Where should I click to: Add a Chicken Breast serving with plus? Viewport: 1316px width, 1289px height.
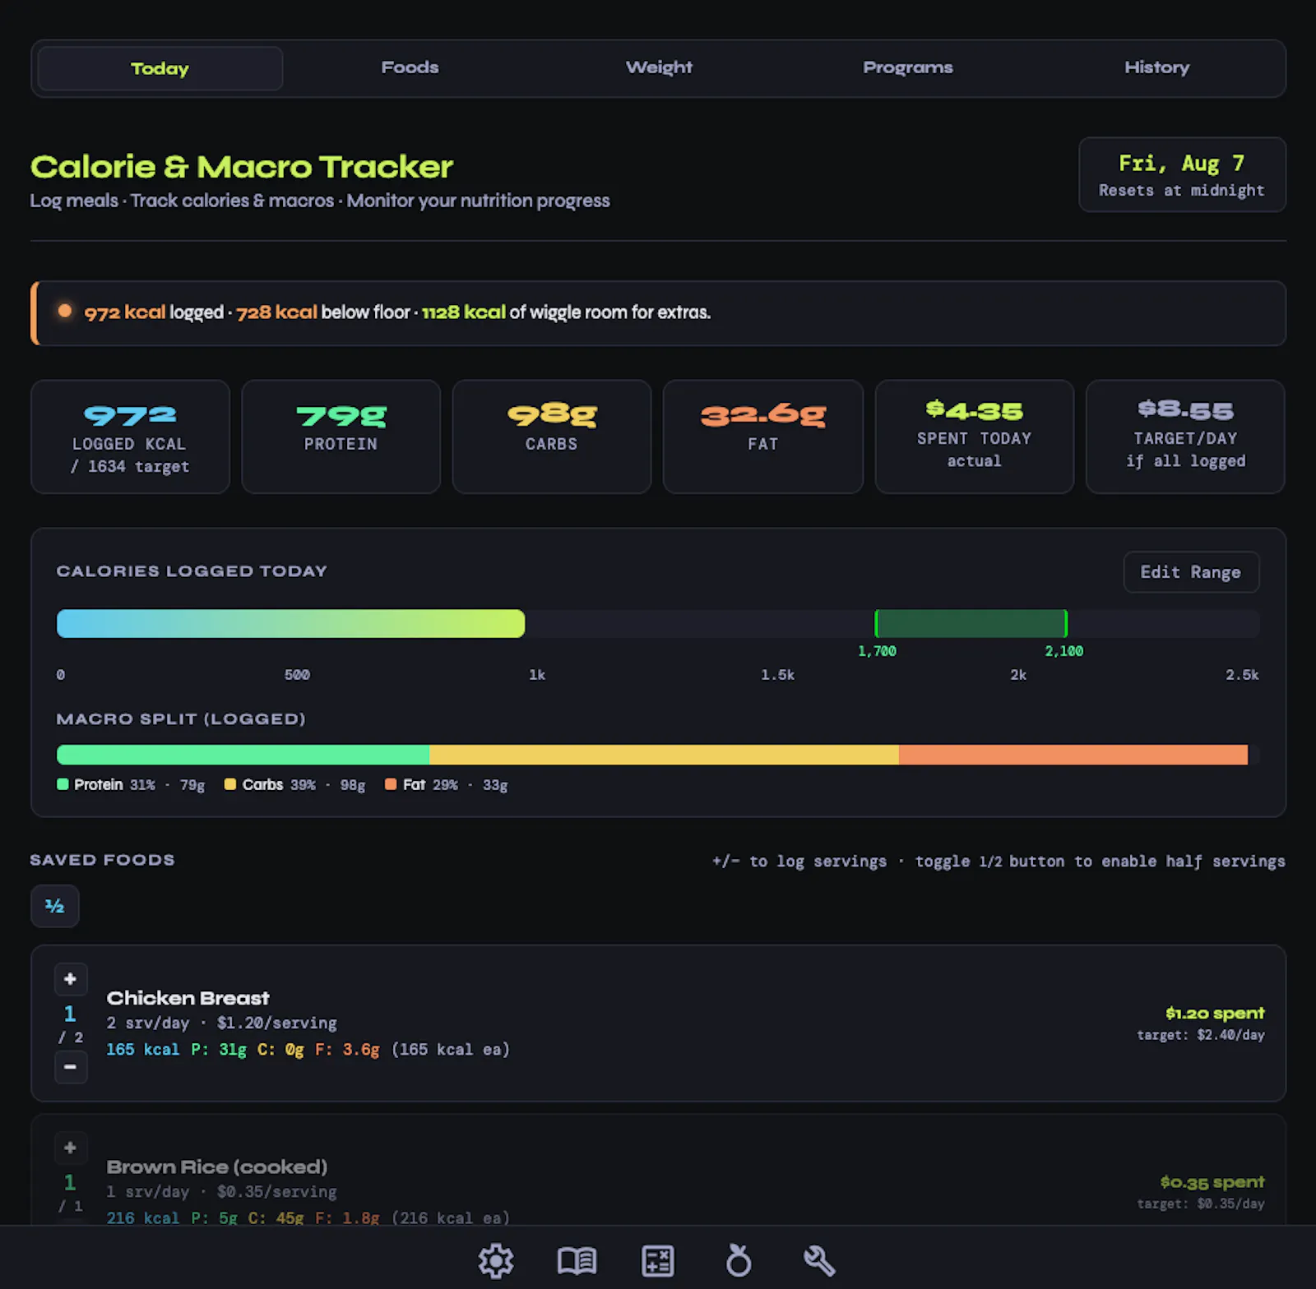tap(71, 979)
